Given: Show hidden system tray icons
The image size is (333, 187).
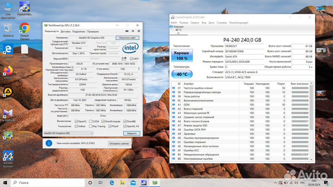Looking at the screenshot, I should (x=276, y=182).
